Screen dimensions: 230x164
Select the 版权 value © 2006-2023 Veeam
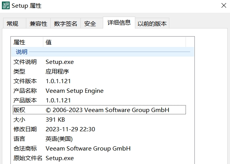[107, 110]
